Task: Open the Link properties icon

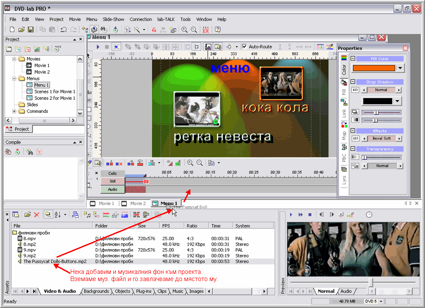Action: (x=344, y=102)
